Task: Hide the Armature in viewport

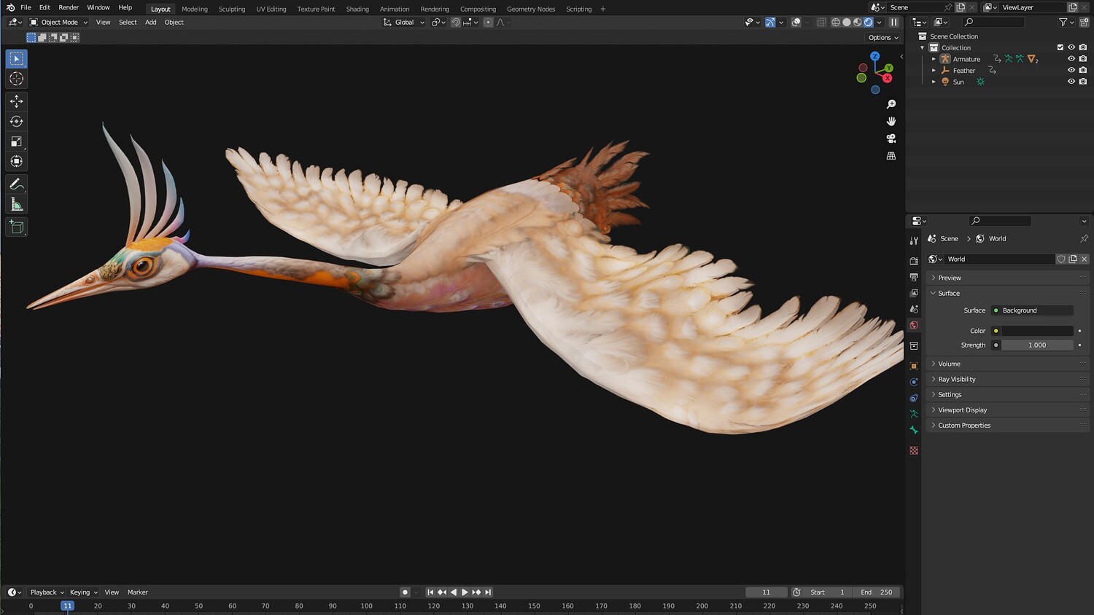Action: pyautogui.click(x=1071, y=59)
